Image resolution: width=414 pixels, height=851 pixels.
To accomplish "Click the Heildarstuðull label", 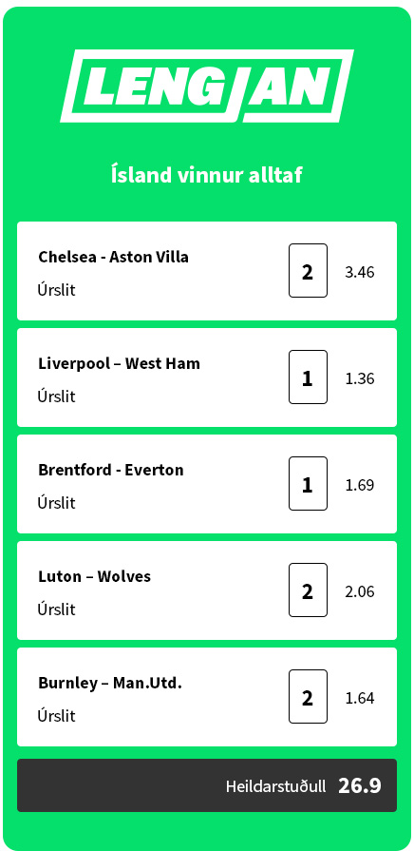I will point(275,786).
